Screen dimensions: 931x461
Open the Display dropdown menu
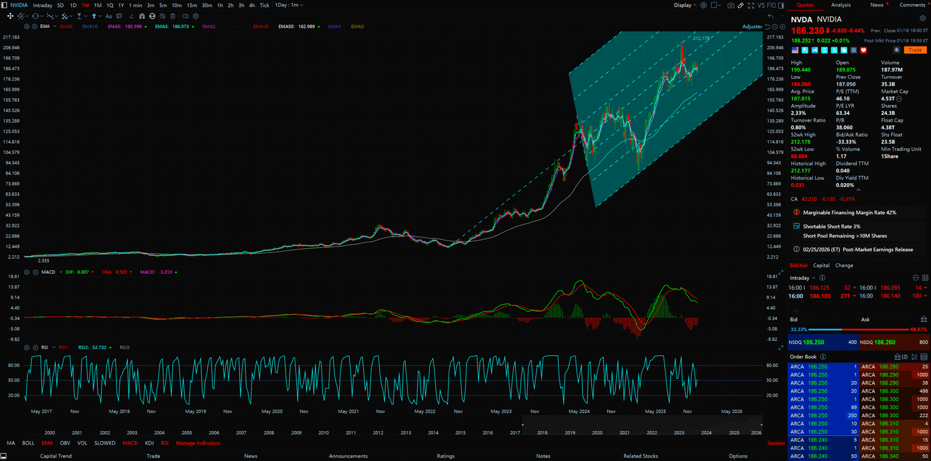click(685, 5)
